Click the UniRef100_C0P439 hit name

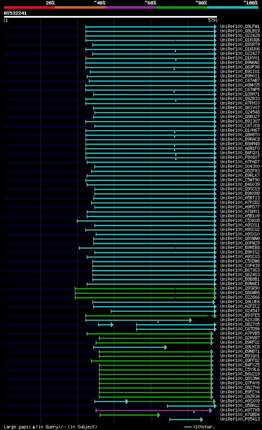tap(240, 266)
